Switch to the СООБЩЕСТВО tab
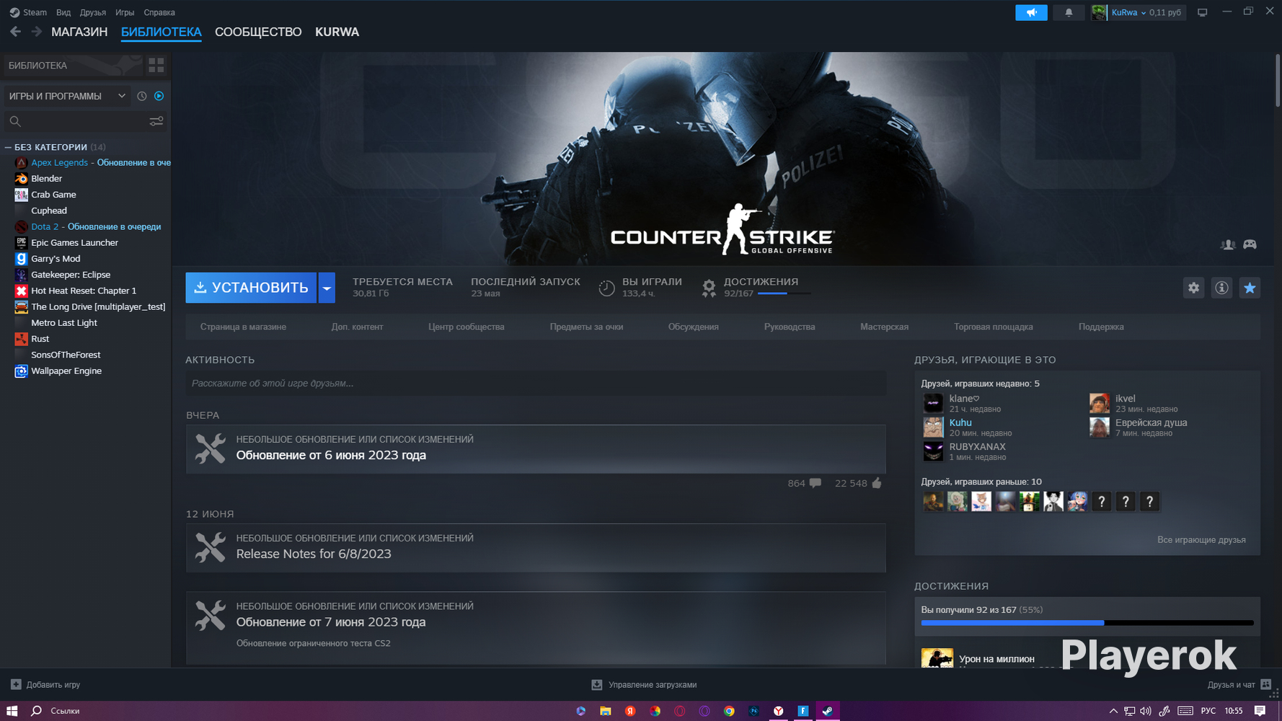 click(258, 32)
